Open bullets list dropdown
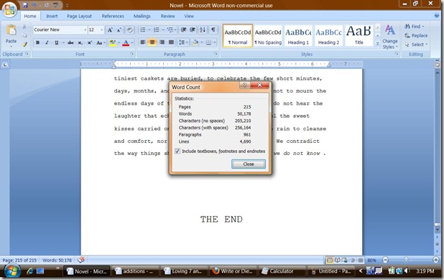 pyautogui.click(x=149, y=29)
